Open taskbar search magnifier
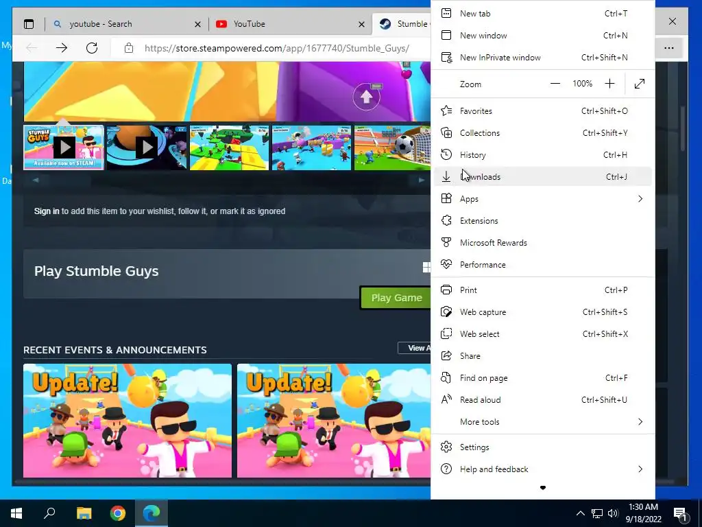Screen dimensions: 702x527 (x=49, y=513)
